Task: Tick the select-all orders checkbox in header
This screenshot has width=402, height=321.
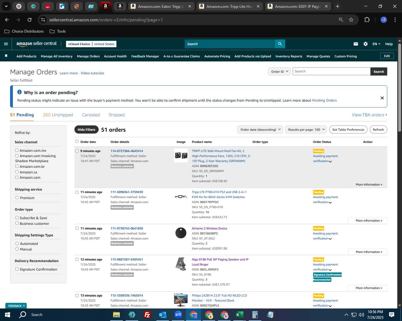Action: tap(77, 141)
